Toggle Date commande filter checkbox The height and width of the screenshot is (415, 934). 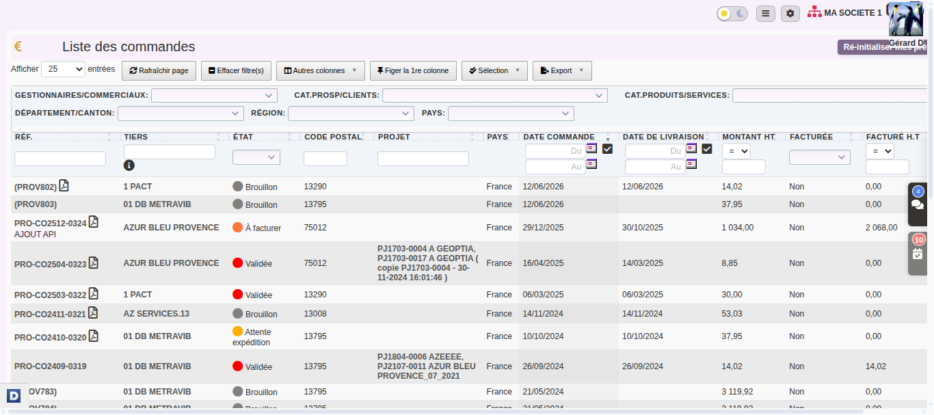607,148
